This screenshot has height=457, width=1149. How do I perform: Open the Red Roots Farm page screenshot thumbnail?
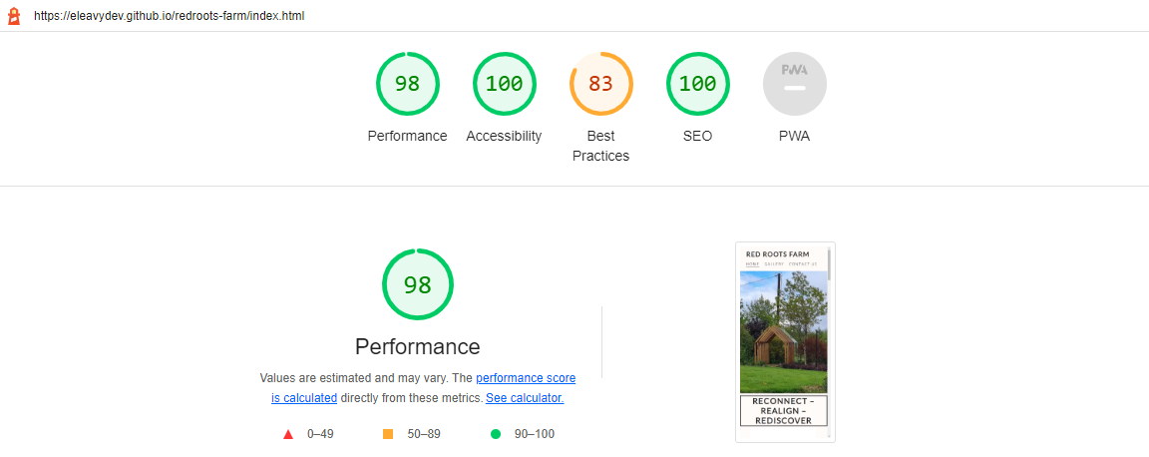tap(786, 342)
